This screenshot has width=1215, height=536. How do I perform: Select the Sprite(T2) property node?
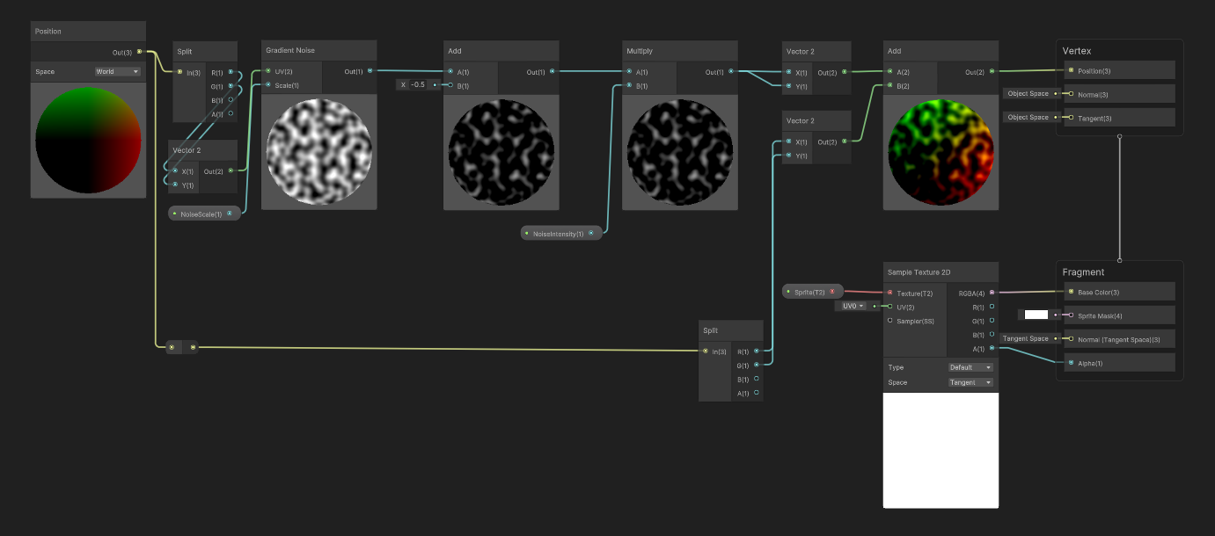pos(813,292)
